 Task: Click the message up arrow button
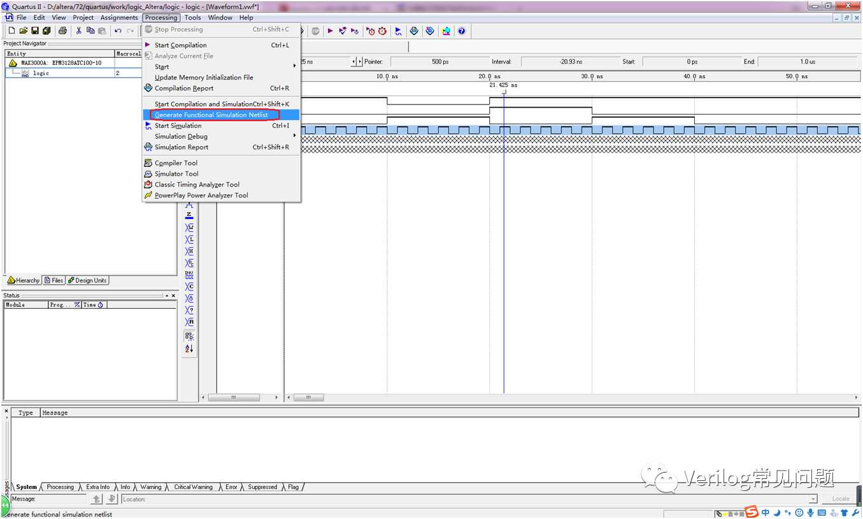97,499
